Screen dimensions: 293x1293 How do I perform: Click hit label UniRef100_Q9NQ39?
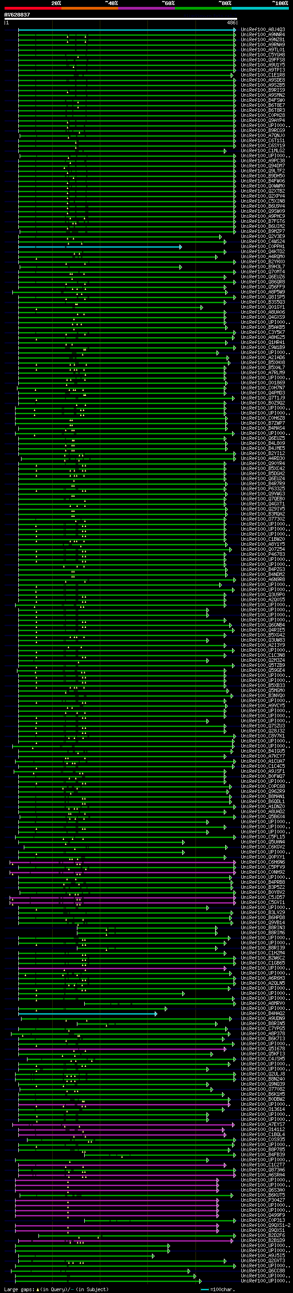263,1084
